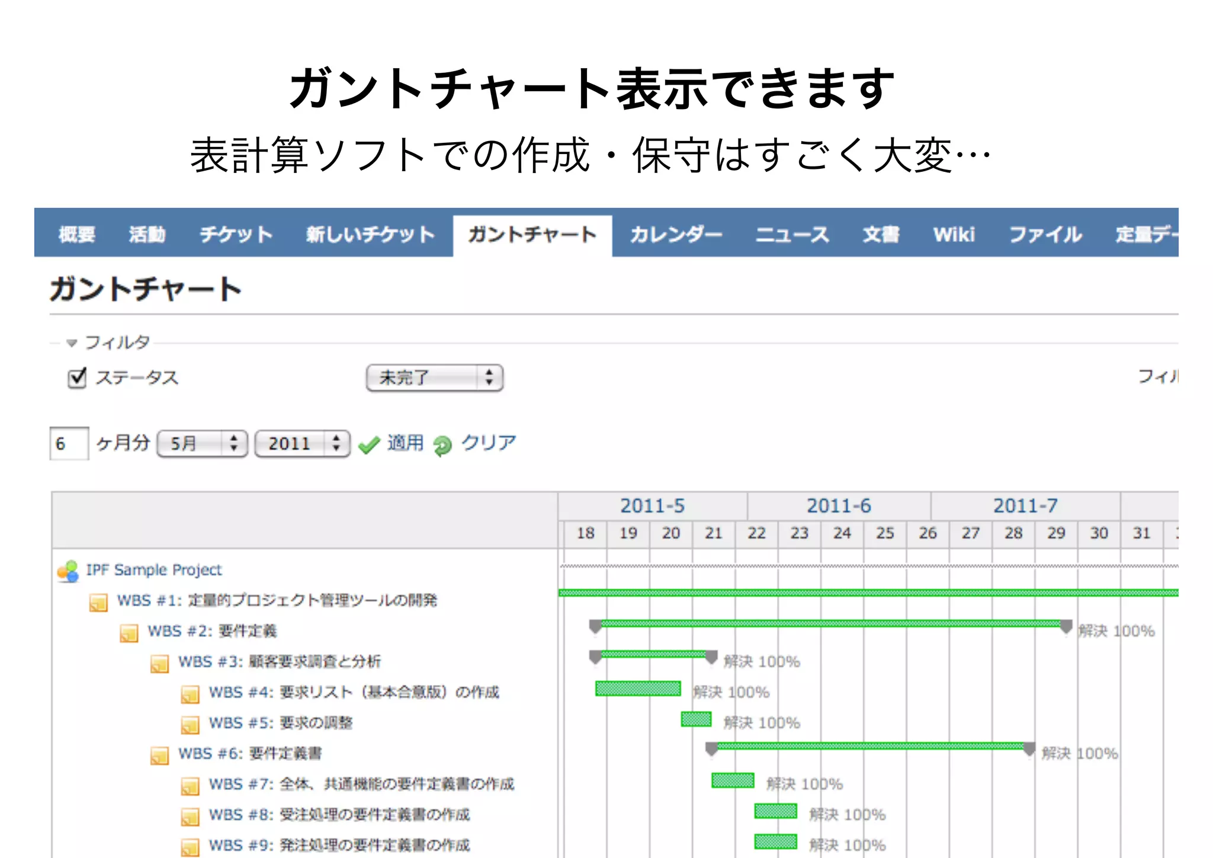This screenshot has width=1213, height=858.
Task: Open WBS #1 定量的プロジェクト管理ツールの開発
Action: (277, 600)
